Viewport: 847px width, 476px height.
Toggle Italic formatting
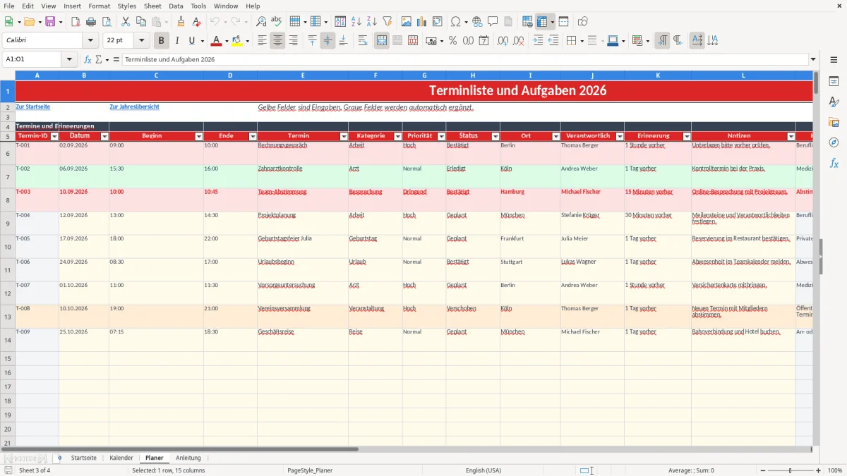[x=177, y=41]
